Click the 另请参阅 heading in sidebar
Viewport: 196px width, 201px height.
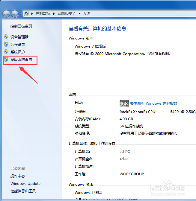click(18, 168)
